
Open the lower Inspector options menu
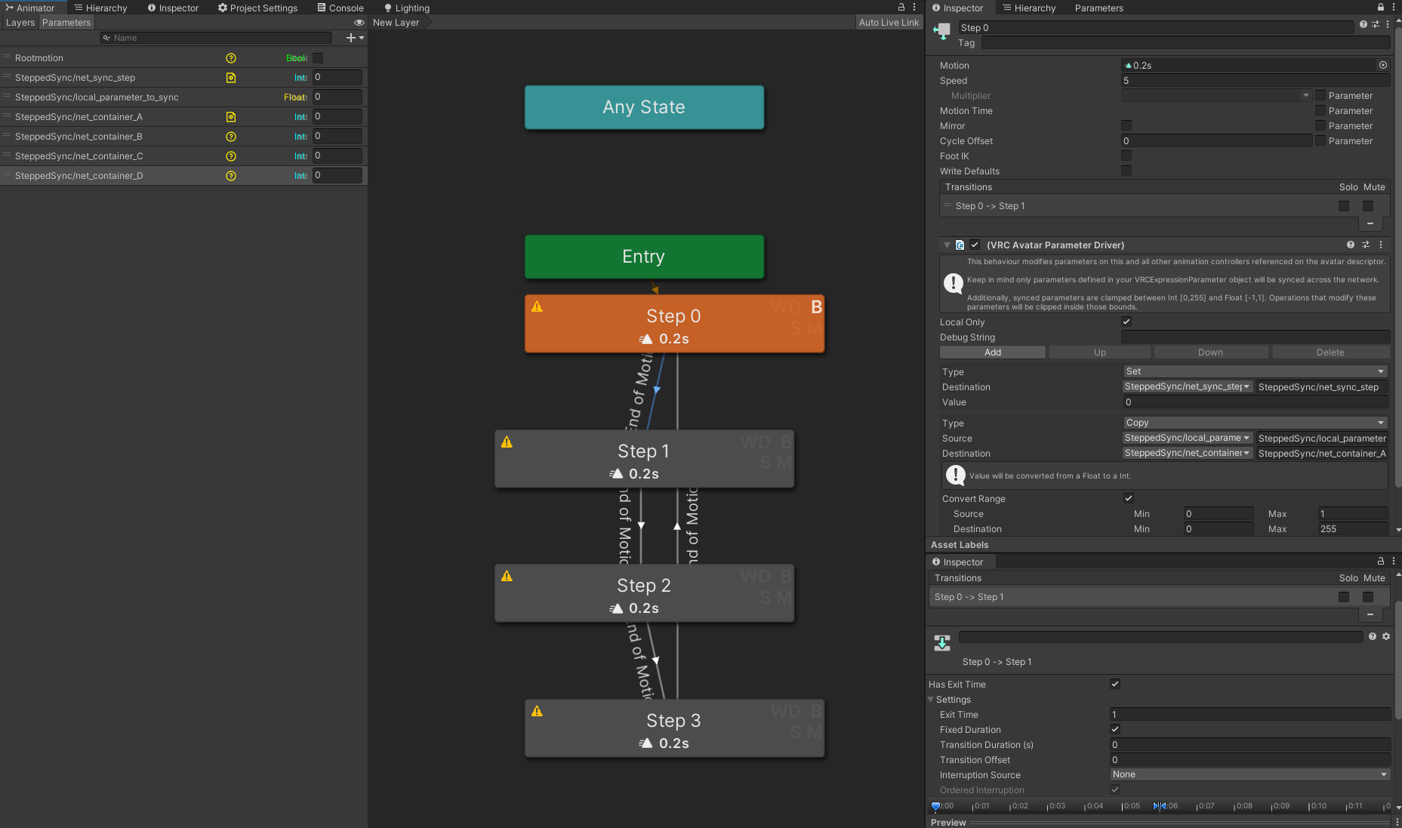point(1394,561)
